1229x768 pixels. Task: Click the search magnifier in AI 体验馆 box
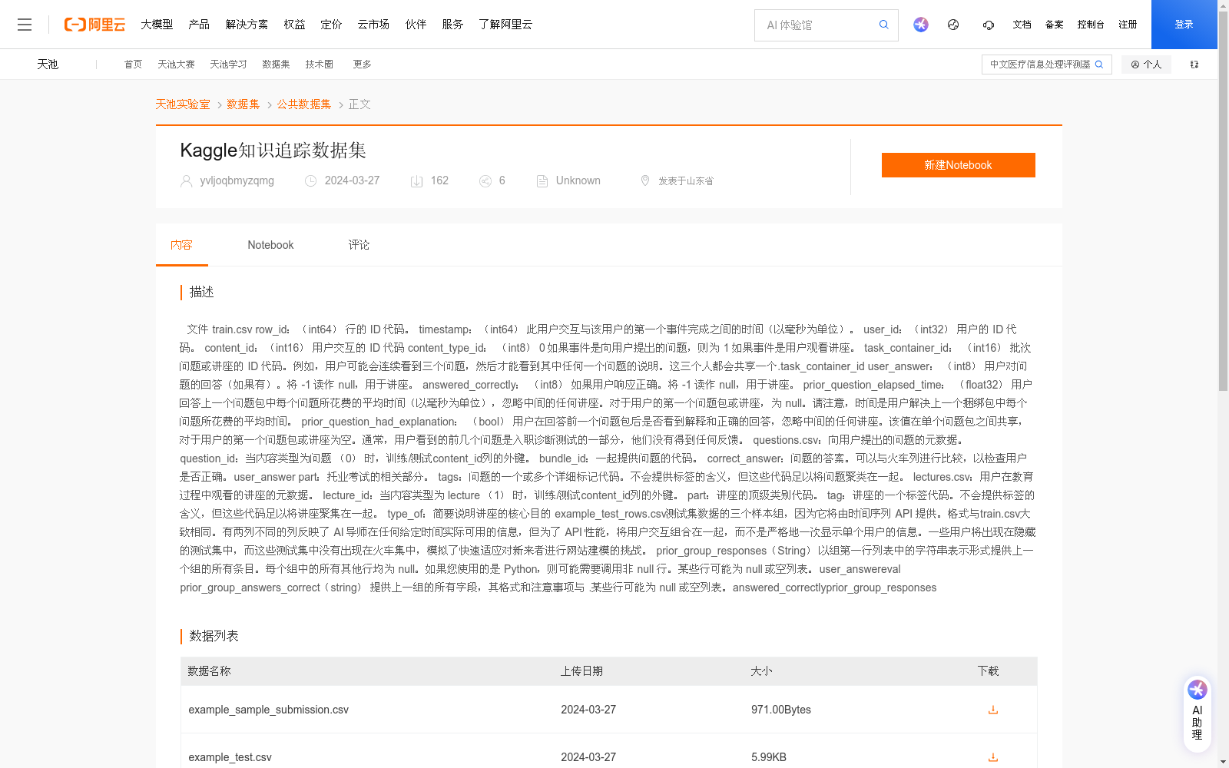point(884,25)
